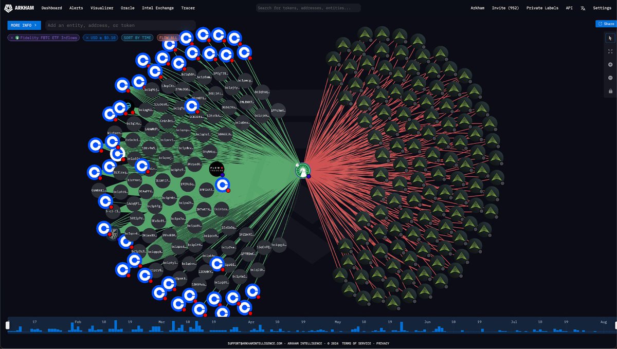Remove the Fidelity FBTC ETF Inflows filter
Screen dimensions: 617x349
point(11,38)
